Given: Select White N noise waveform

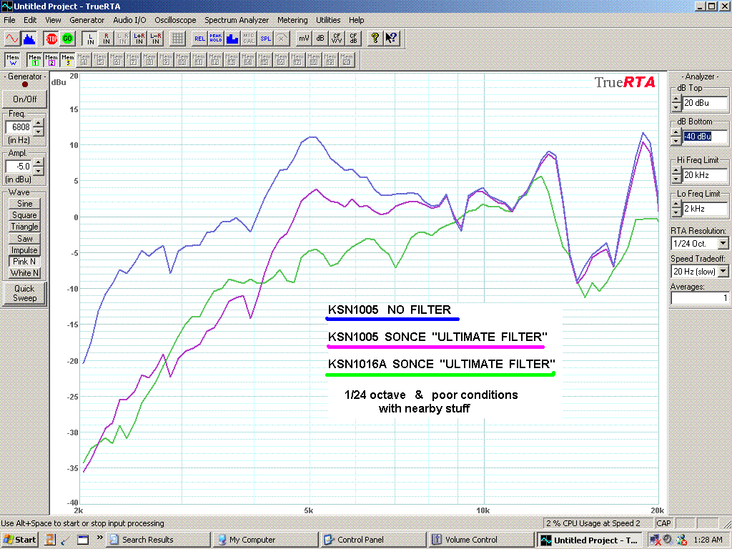Looking at the screenshot, I should 24,273.
